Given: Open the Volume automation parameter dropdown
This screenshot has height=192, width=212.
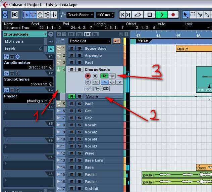Looking at the screenshot, I should [104, 96].
